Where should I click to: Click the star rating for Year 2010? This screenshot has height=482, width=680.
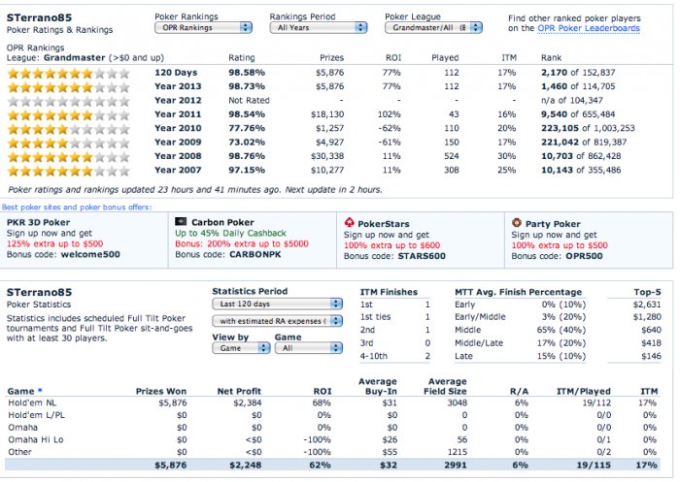[x=69, y=129]
